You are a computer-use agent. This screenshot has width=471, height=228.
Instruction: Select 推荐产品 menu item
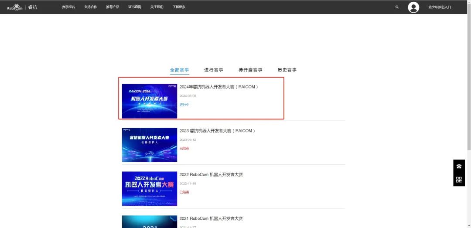tap(113, 7)
